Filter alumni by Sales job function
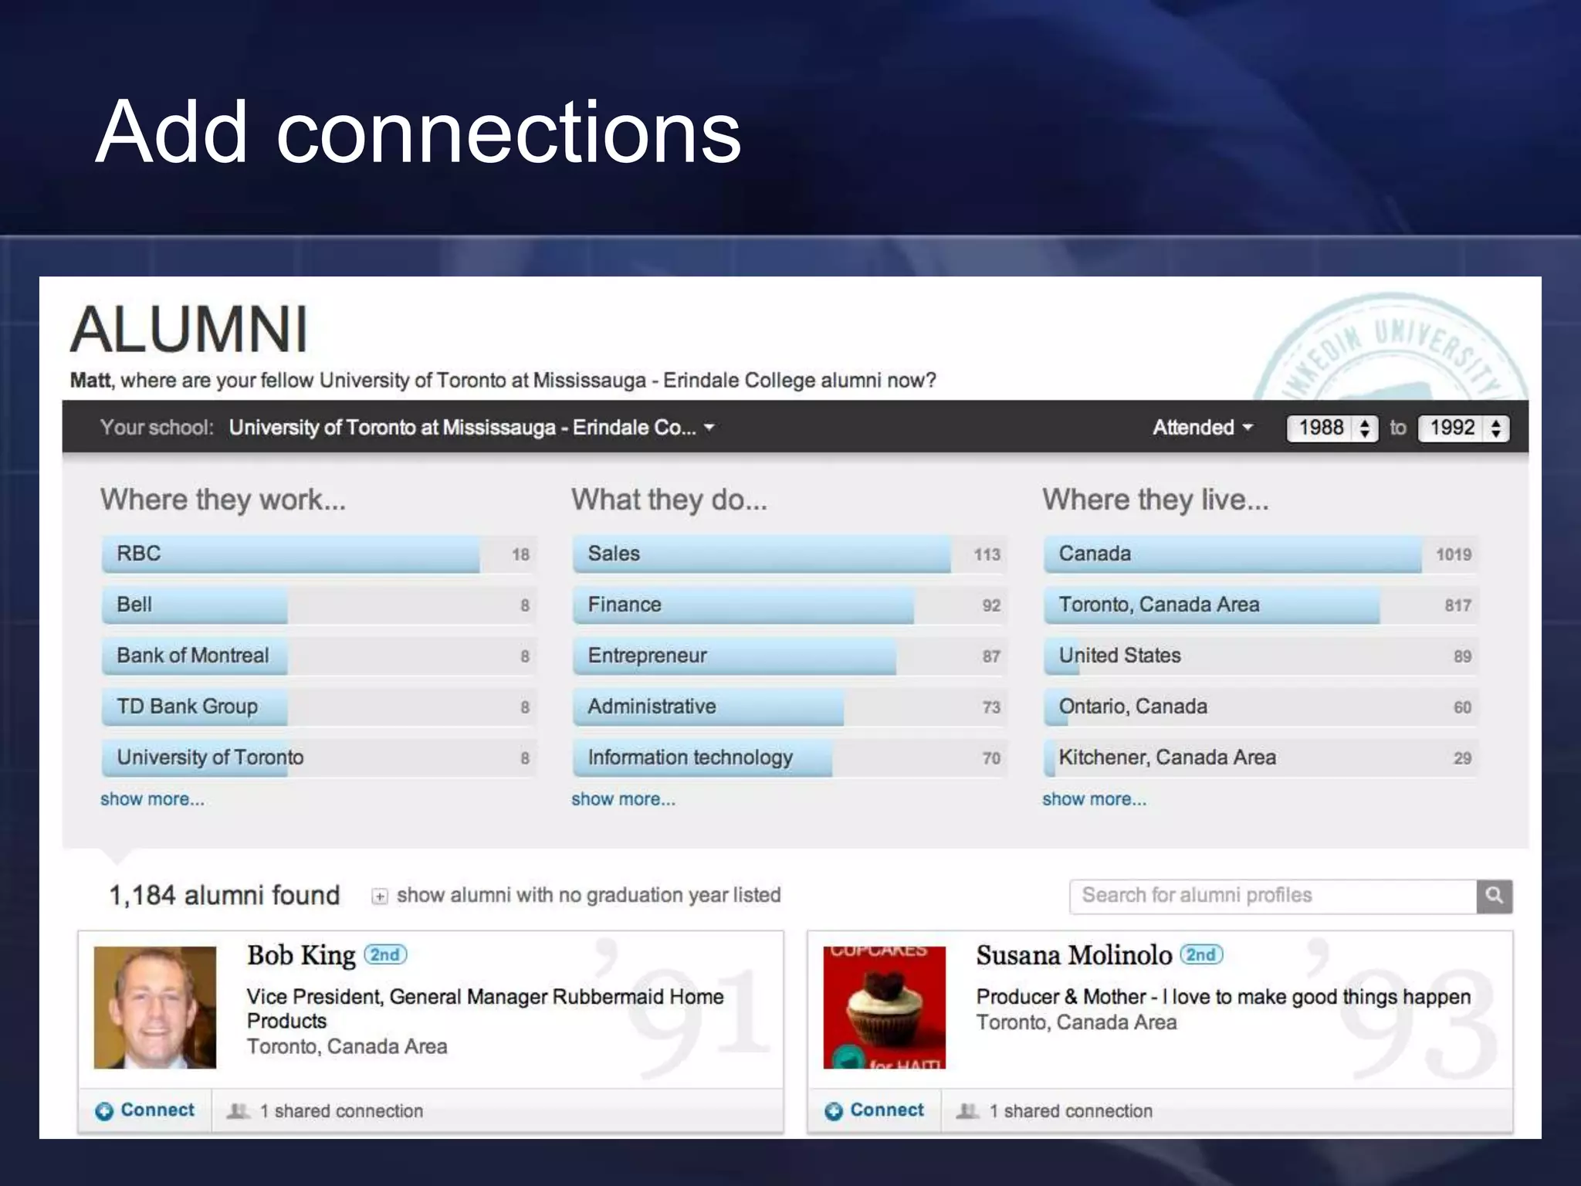1581x1186 pixels. click(790, 554)
